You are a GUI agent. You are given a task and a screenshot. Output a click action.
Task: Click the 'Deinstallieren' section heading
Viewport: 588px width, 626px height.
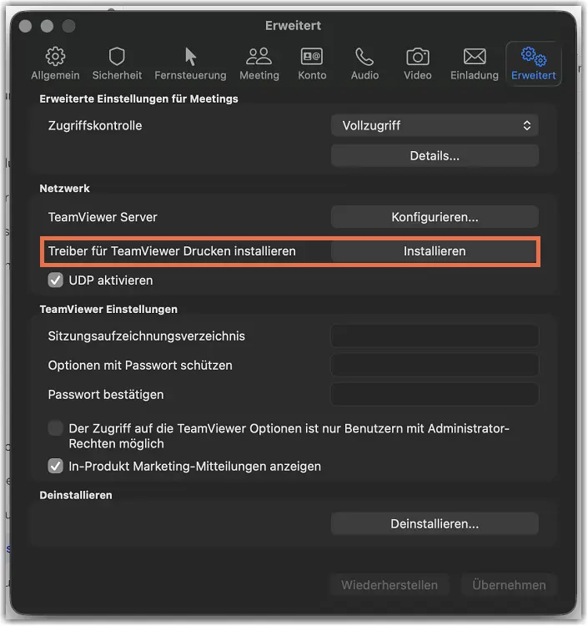click(76, 495)
